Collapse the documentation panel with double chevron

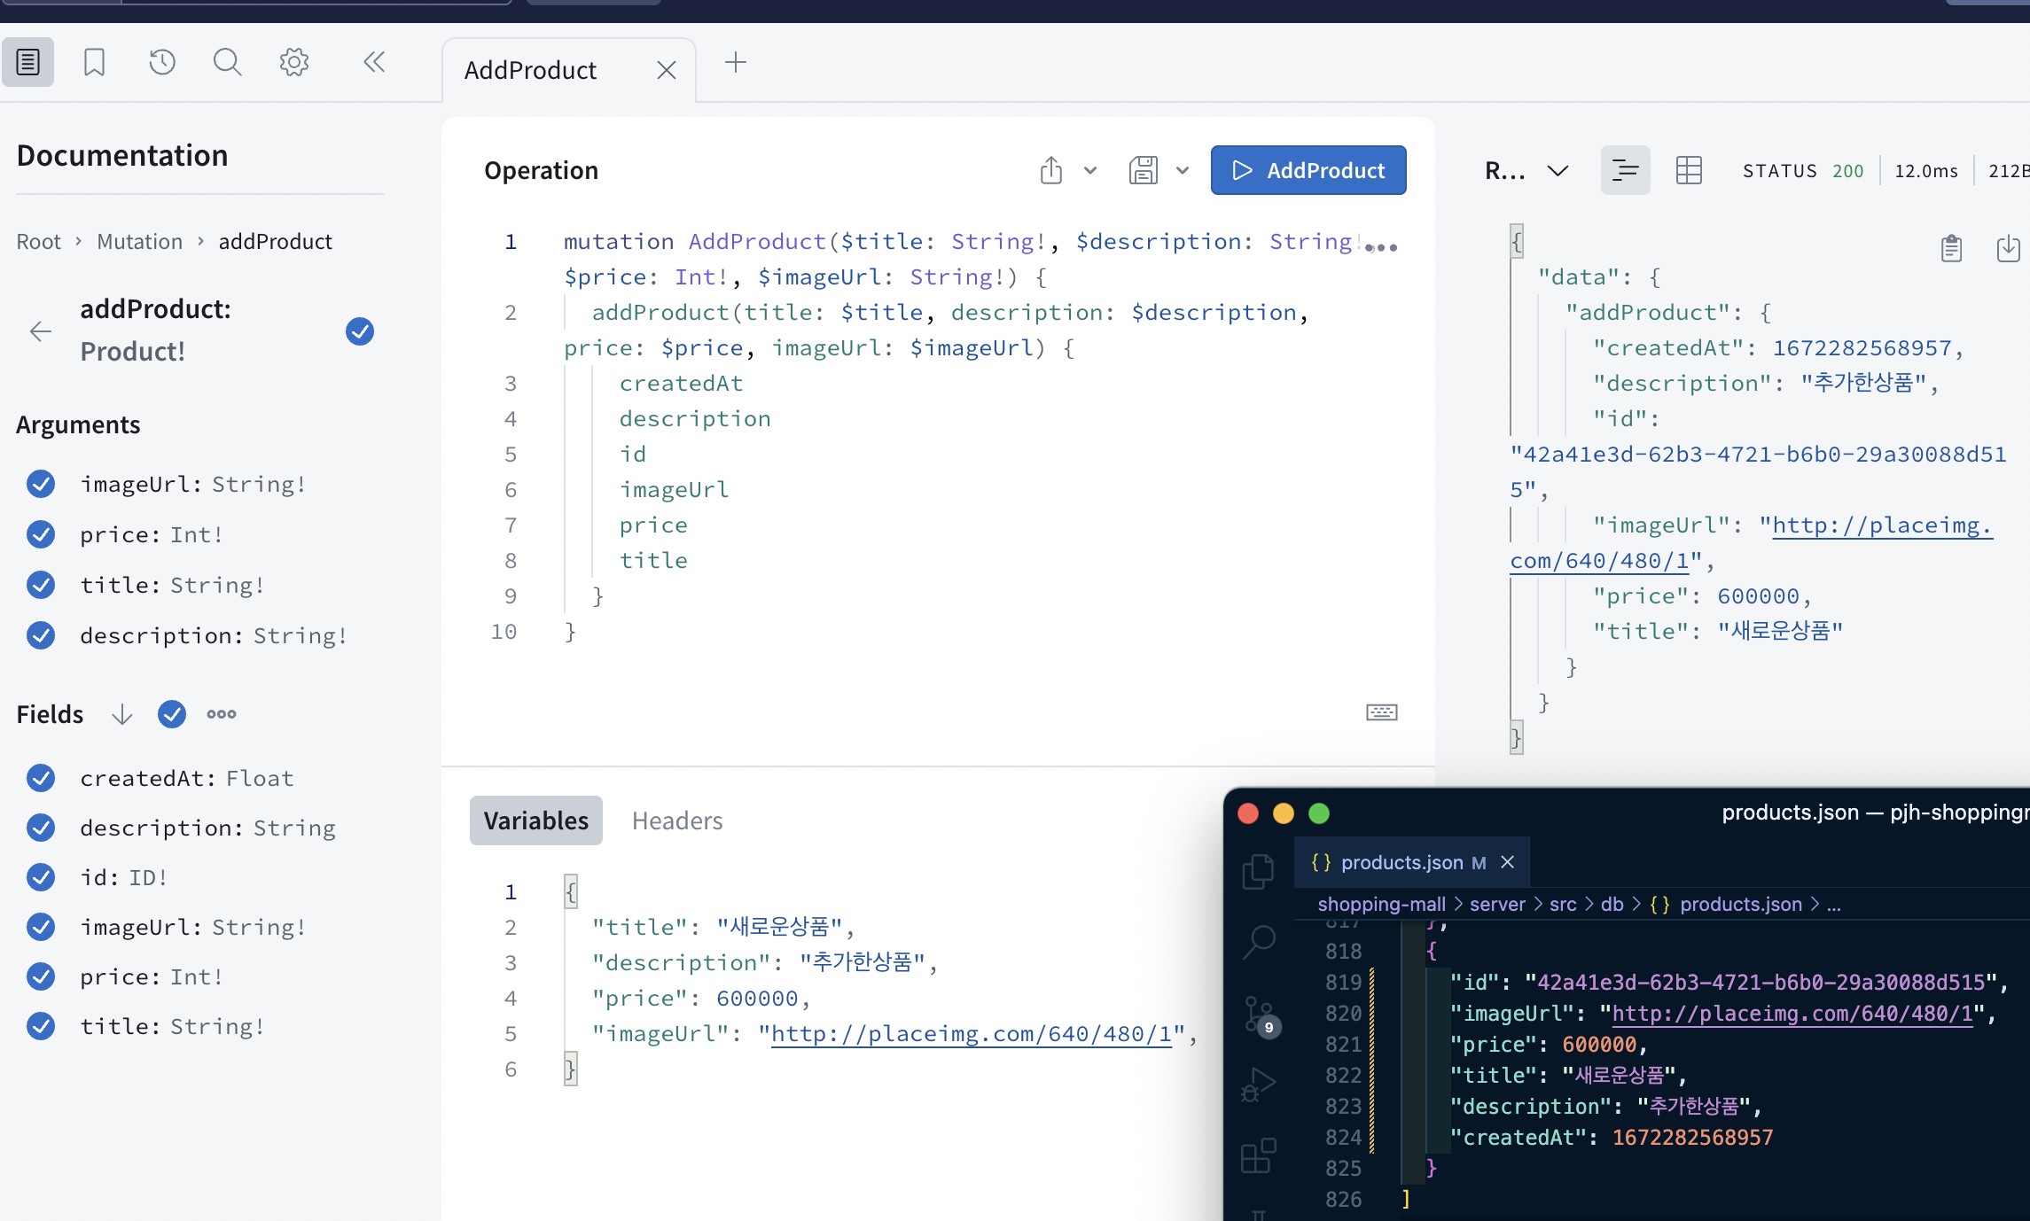point(374,62)
